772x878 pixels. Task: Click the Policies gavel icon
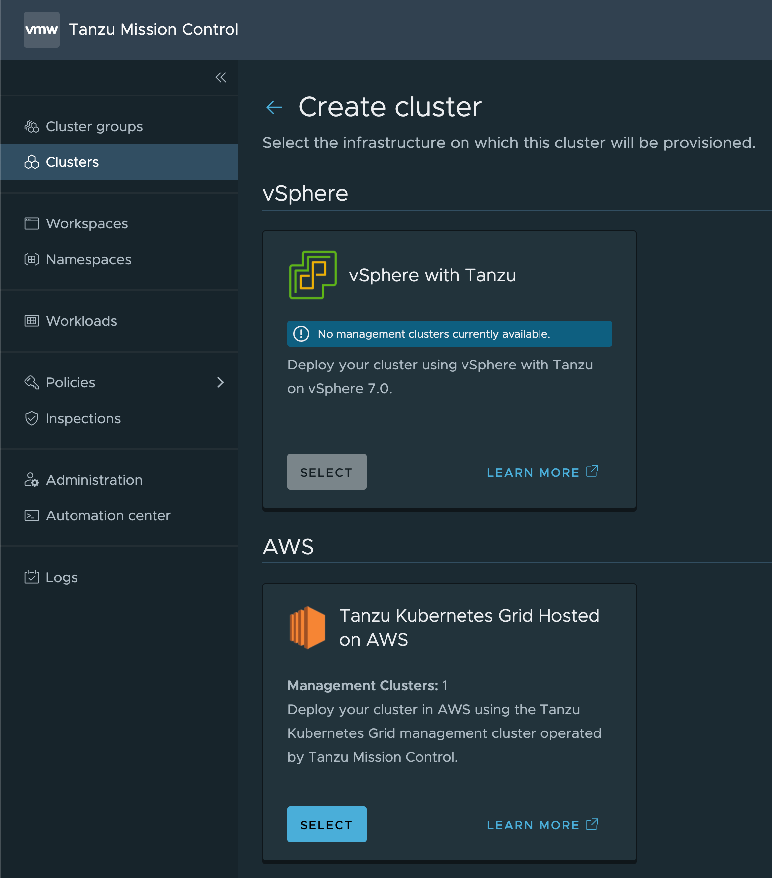pos(32,382)
